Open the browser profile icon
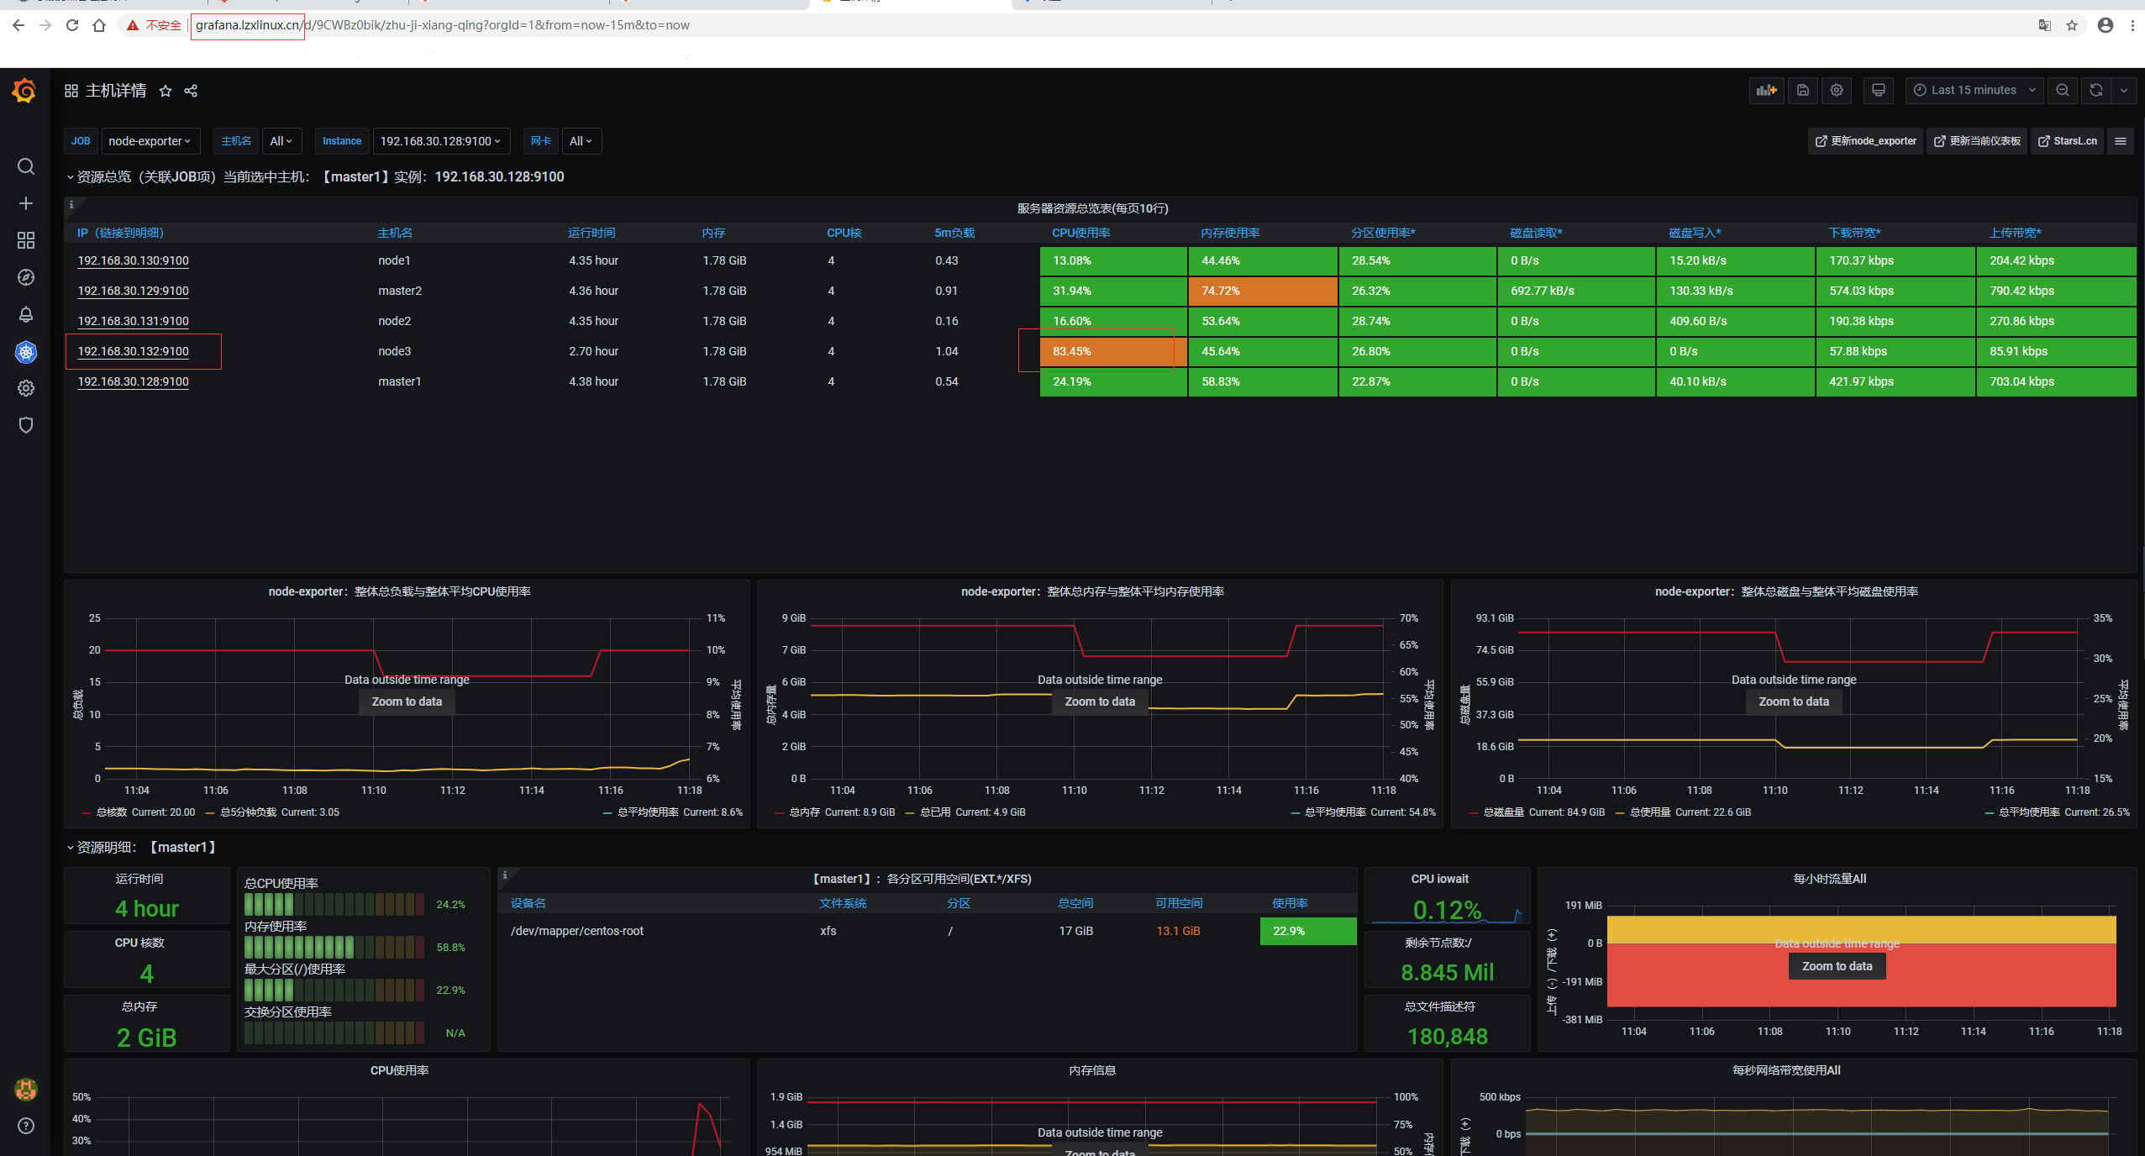Image resolution: width=2145 pixels, height=1156 pixels. click(x=2106, y=25)
